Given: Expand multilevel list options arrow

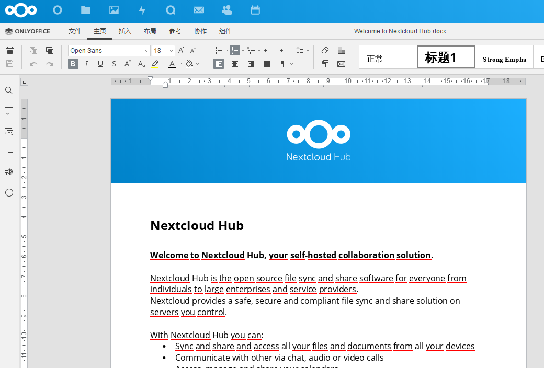Looking at the screenshot, I should 259,51.
